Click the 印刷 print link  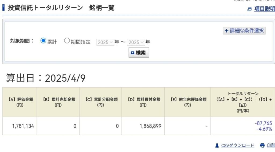point(271,145)
